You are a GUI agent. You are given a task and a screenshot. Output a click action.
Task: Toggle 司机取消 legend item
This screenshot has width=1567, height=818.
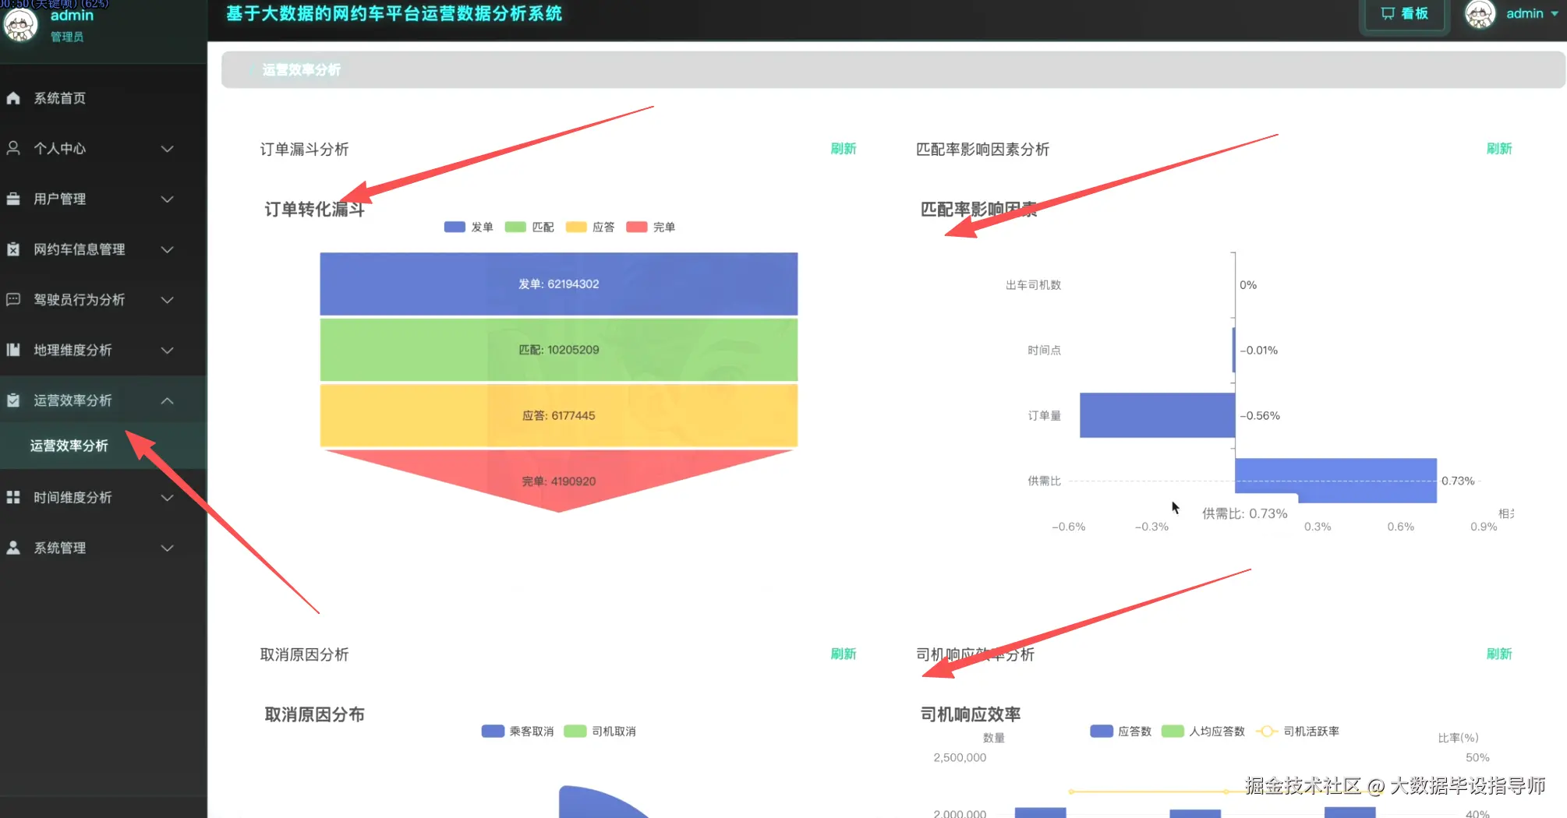600,731
